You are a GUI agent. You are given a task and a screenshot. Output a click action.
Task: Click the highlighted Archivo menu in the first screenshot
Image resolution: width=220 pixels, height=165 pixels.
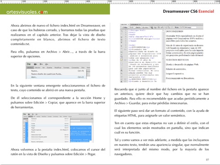click(x=30, y=67)
